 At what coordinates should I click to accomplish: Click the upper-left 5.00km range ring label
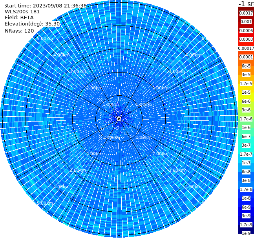tap(45, 38)
